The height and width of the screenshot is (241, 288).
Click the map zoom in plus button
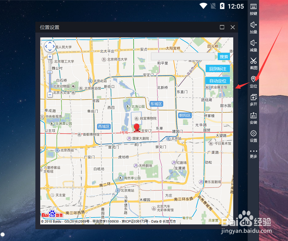[x=50, y=57]
